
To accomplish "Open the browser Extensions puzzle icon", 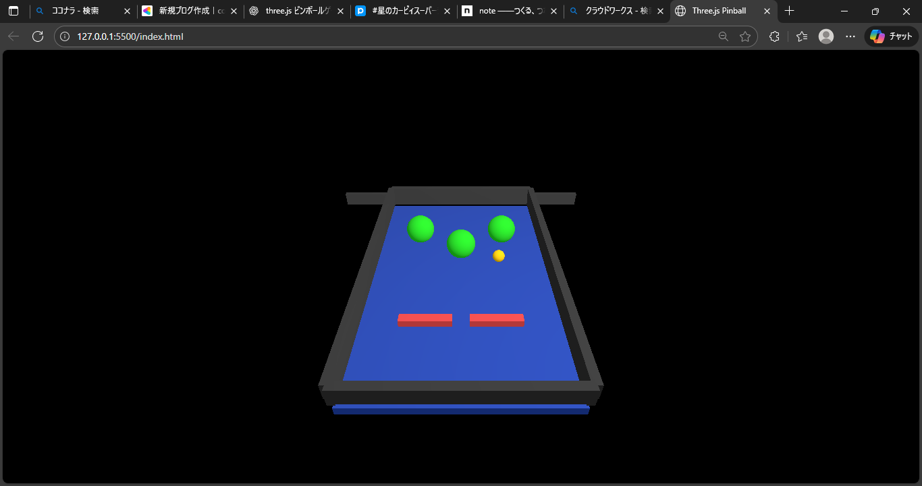I will click(x=774, y=36).
